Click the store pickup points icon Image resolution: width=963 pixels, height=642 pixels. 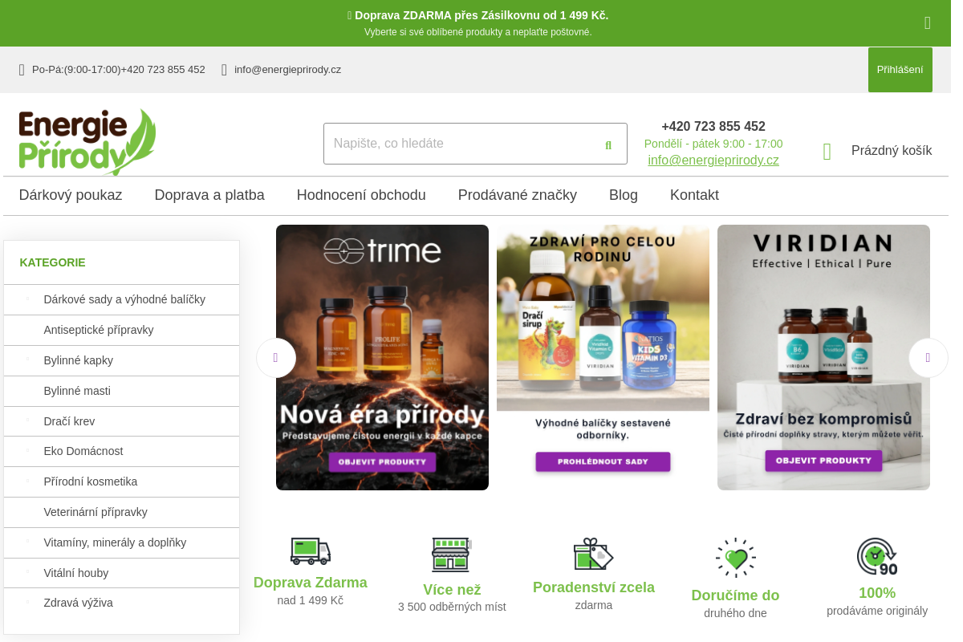[x=452, y=555]
